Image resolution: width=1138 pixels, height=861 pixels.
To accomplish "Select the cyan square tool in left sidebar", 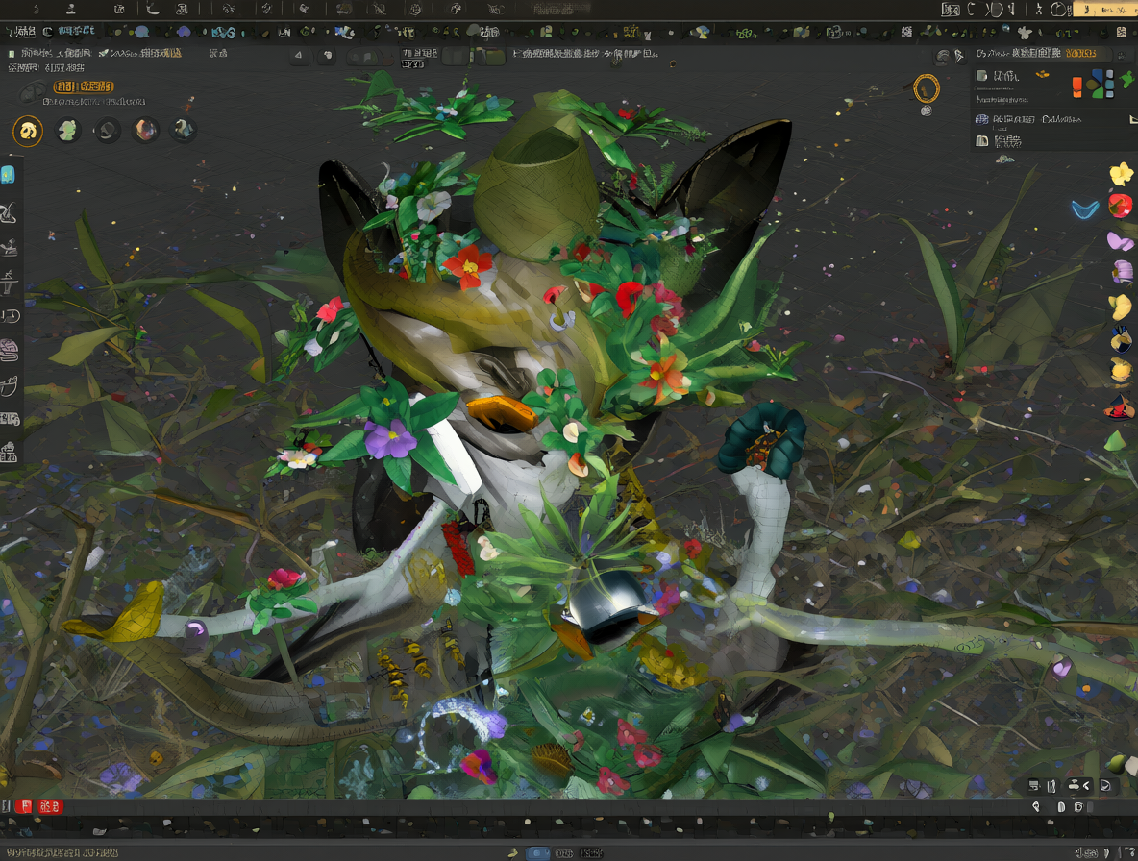I will 8,175.
